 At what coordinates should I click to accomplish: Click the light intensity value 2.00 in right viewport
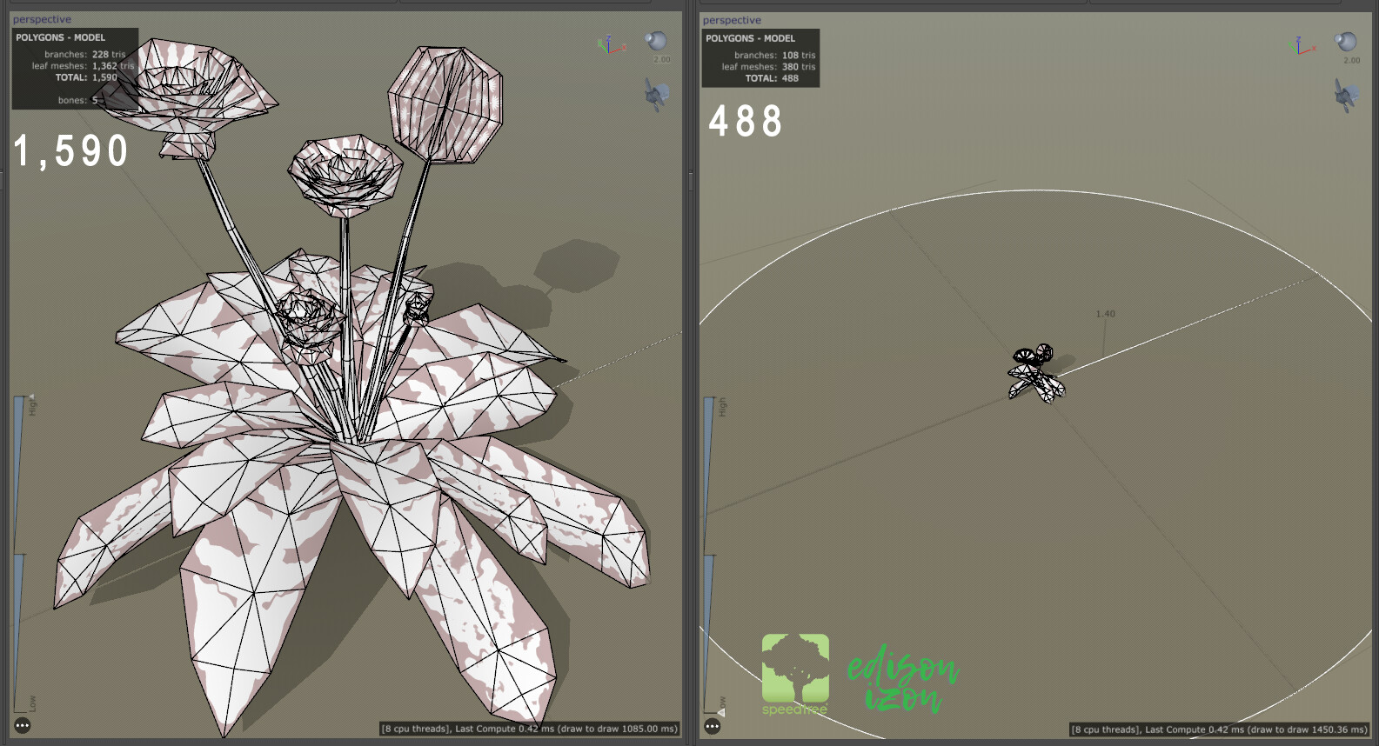[x=1352, y=61]
